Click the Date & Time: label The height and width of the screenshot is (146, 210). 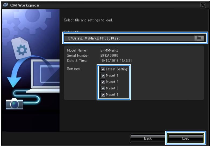[x=77, y=61]
